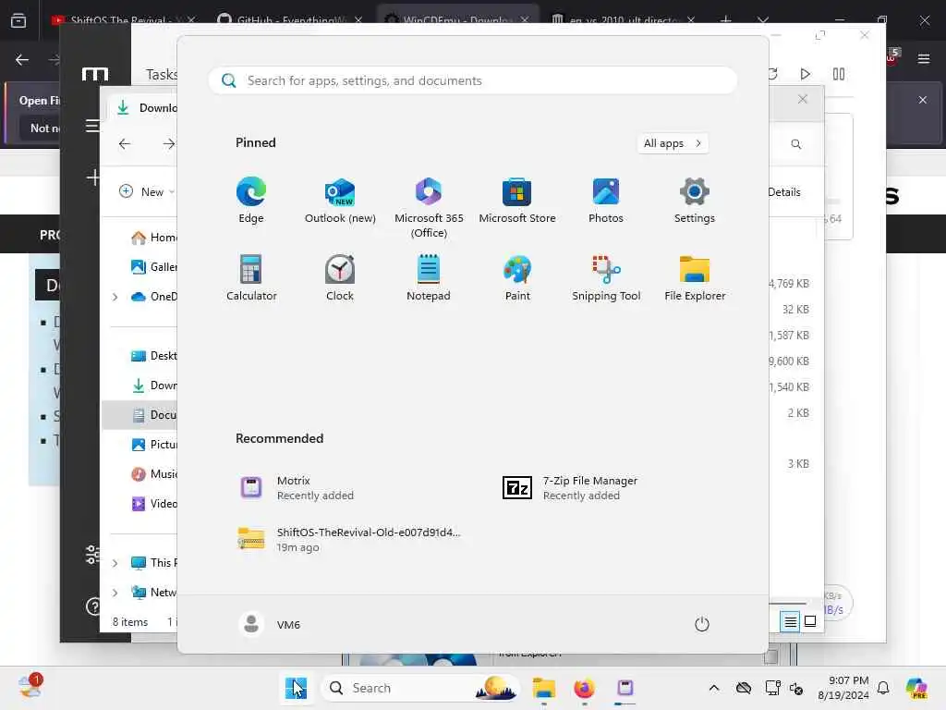Click the power button in Start menu
This screenshot has width=946, height=710.
point(702,624)
